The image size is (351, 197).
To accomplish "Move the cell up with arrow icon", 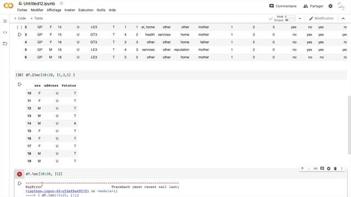I will coord(302,169).
